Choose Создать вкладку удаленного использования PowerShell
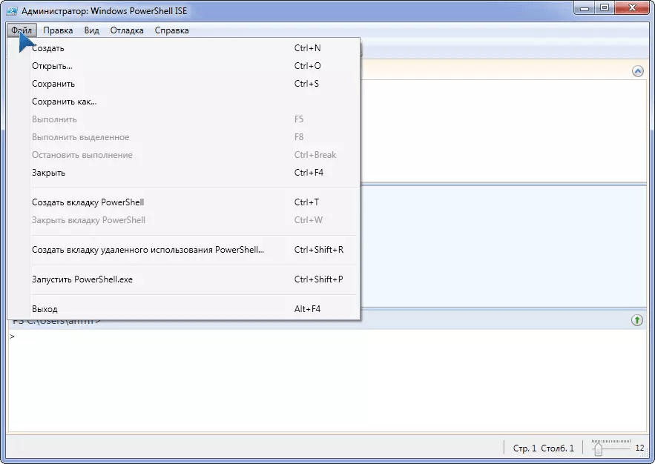 (184, 250)
